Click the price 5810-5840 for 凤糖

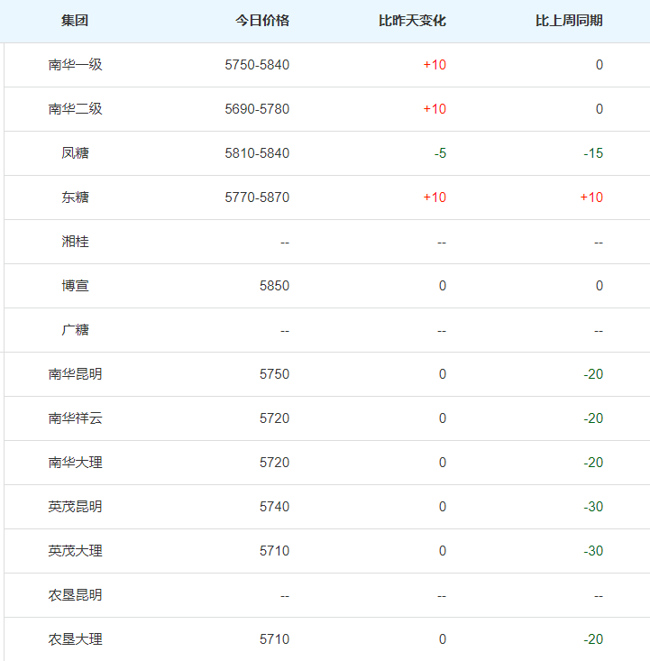point(257,153)
